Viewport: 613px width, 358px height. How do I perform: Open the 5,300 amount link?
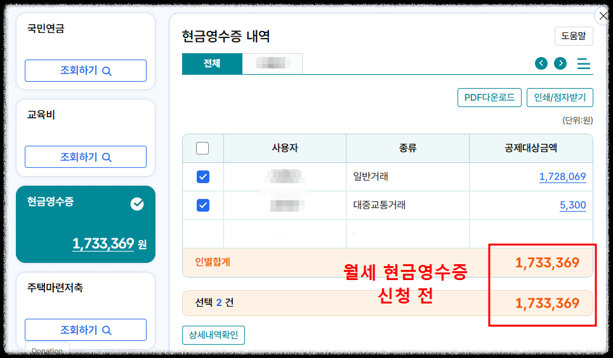(x=573, y=205)
